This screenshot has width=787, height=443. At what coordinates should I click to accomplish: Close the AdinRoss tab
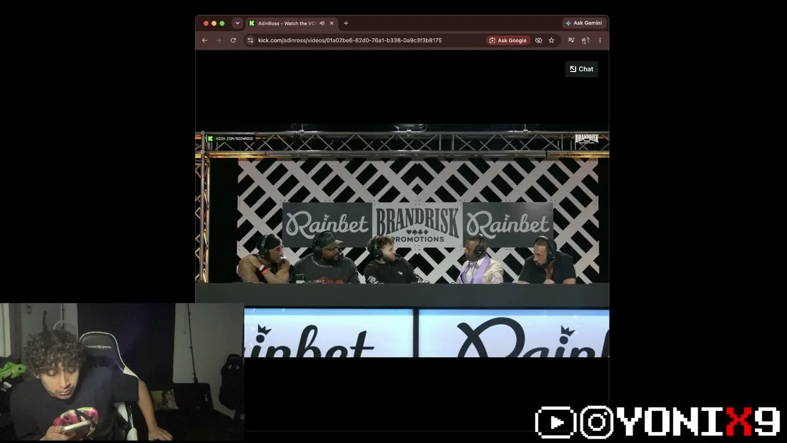pyautogui.click(x=331, y=23)
